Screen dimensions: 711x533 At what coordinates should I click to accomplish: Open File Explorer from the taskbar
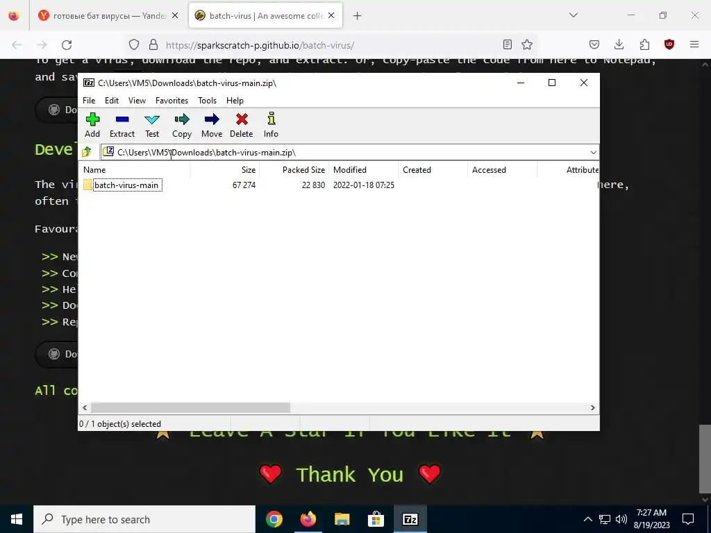coord(342,519)
